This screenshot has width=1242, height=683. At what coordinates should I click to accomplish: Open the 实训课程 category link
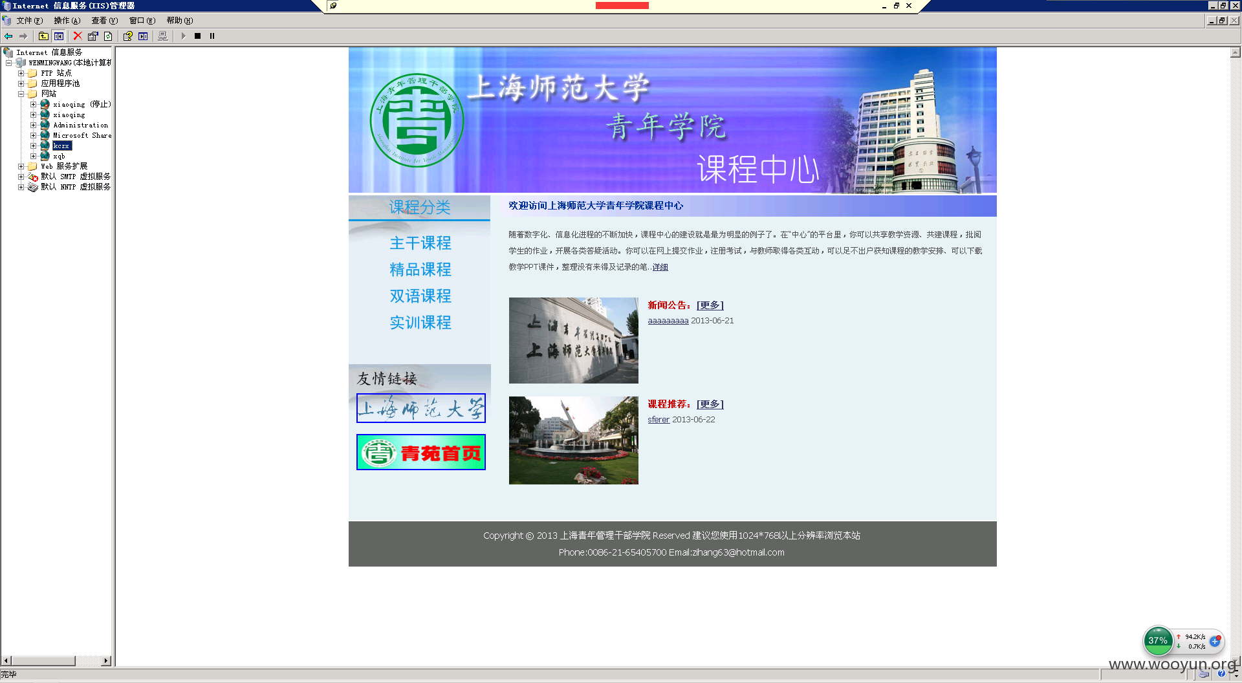pos(420,323)
